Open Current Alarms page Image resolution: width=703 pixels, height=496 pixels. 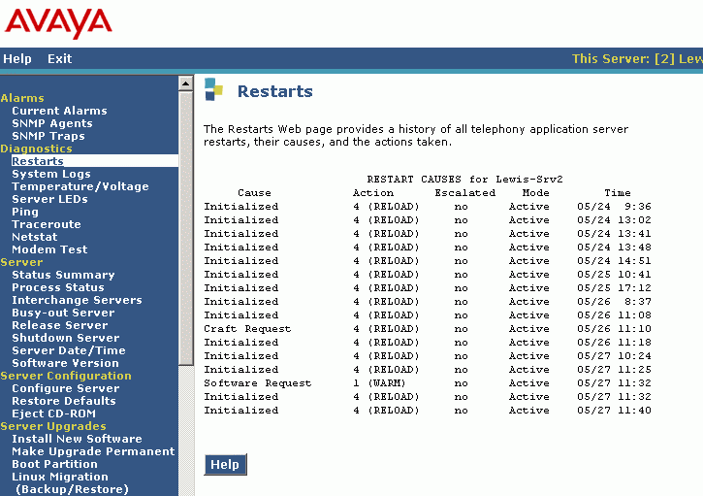tap(59, 111)
